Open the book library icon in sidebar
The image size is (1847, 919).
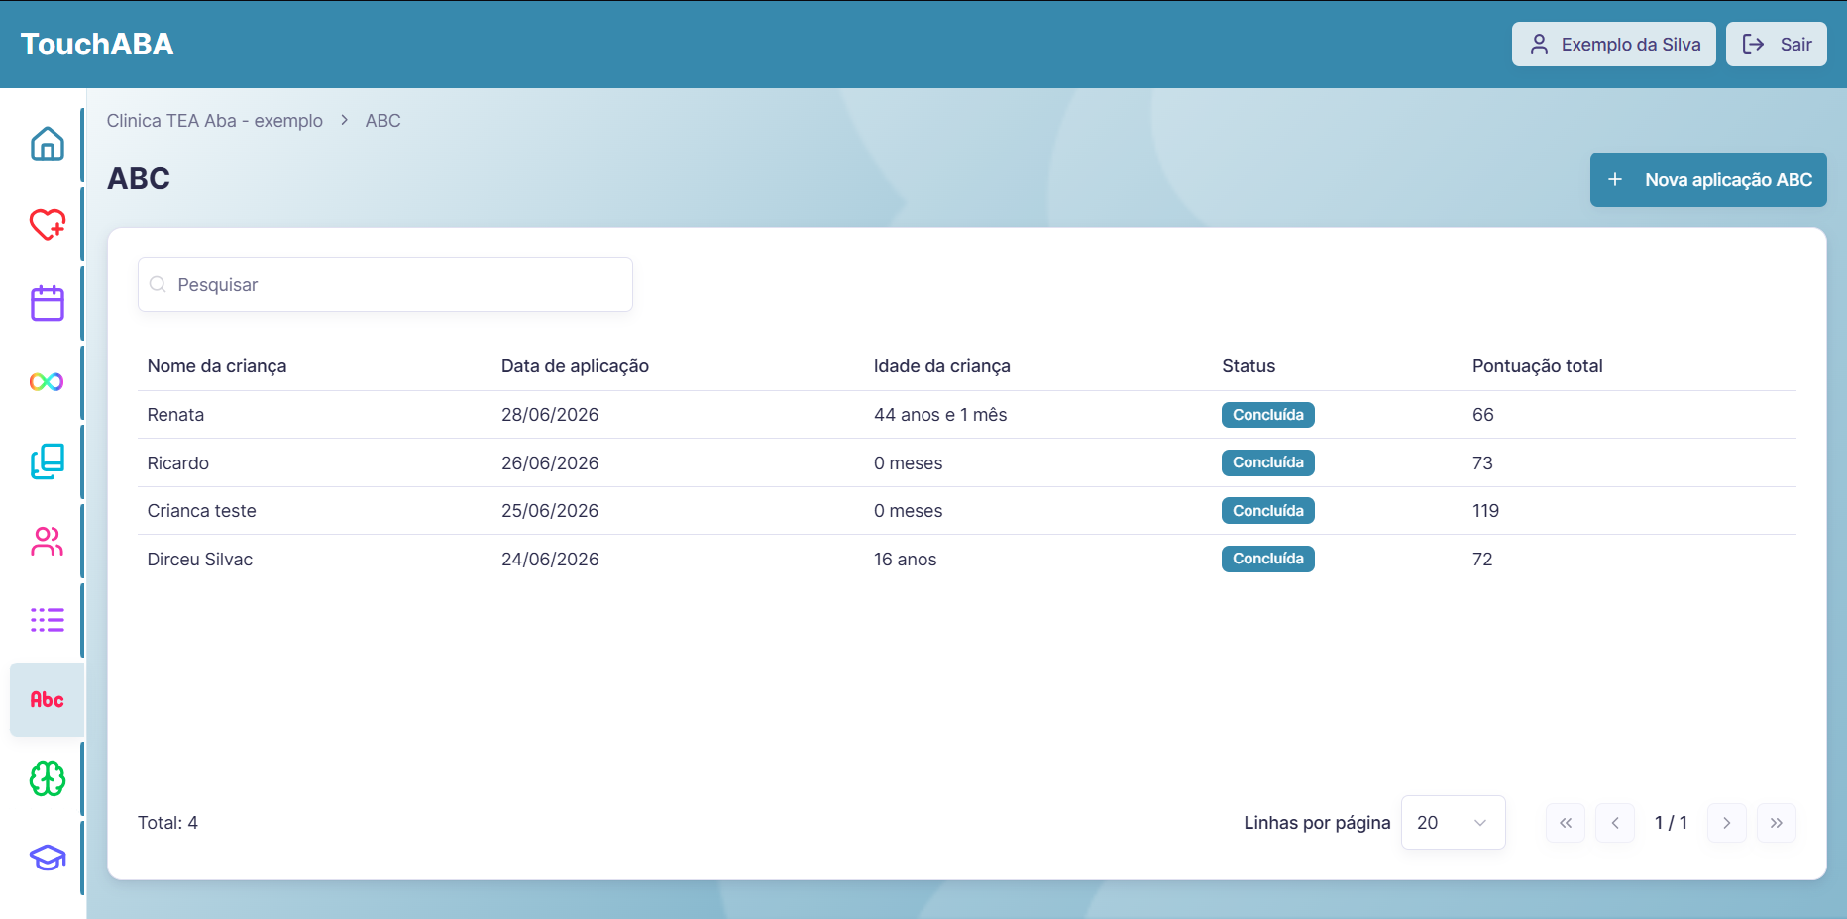(47, 461)
